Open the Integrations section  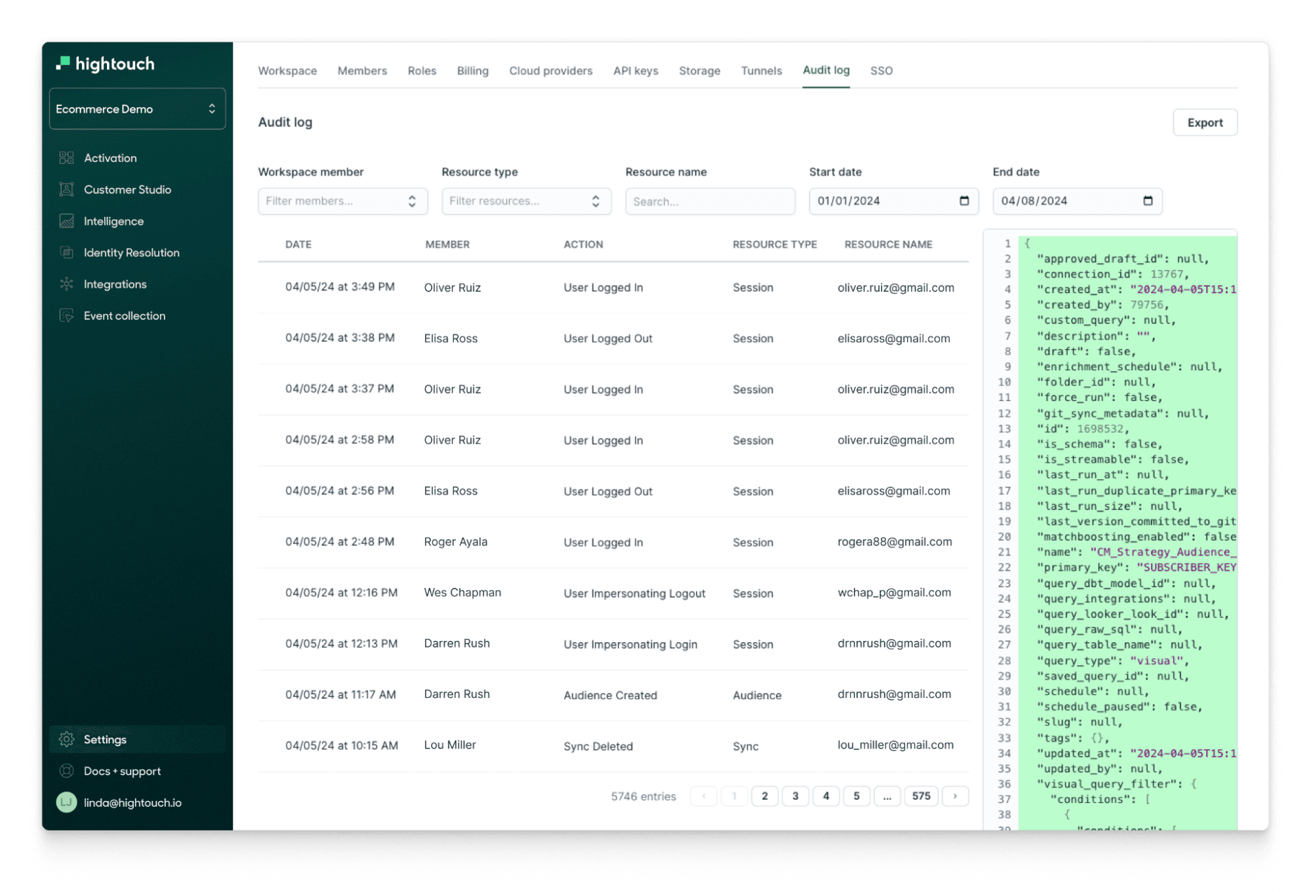[x=68, y=284]
